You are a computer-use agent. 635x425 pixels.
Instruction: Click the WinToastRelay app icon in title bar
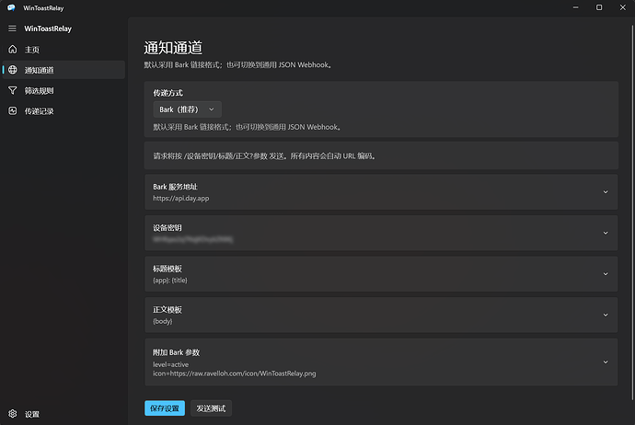click(x=11, y=7)
